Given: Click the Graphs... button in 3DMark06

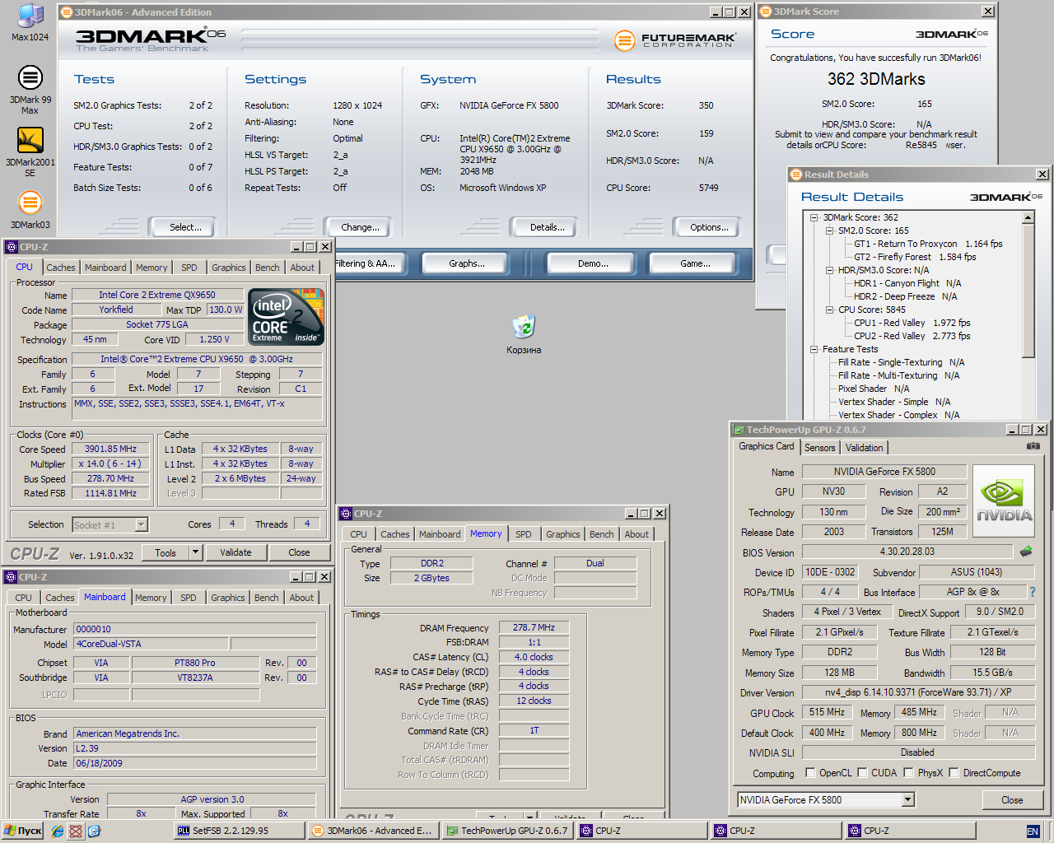Looking at the screenshot, I should point(467,263).
